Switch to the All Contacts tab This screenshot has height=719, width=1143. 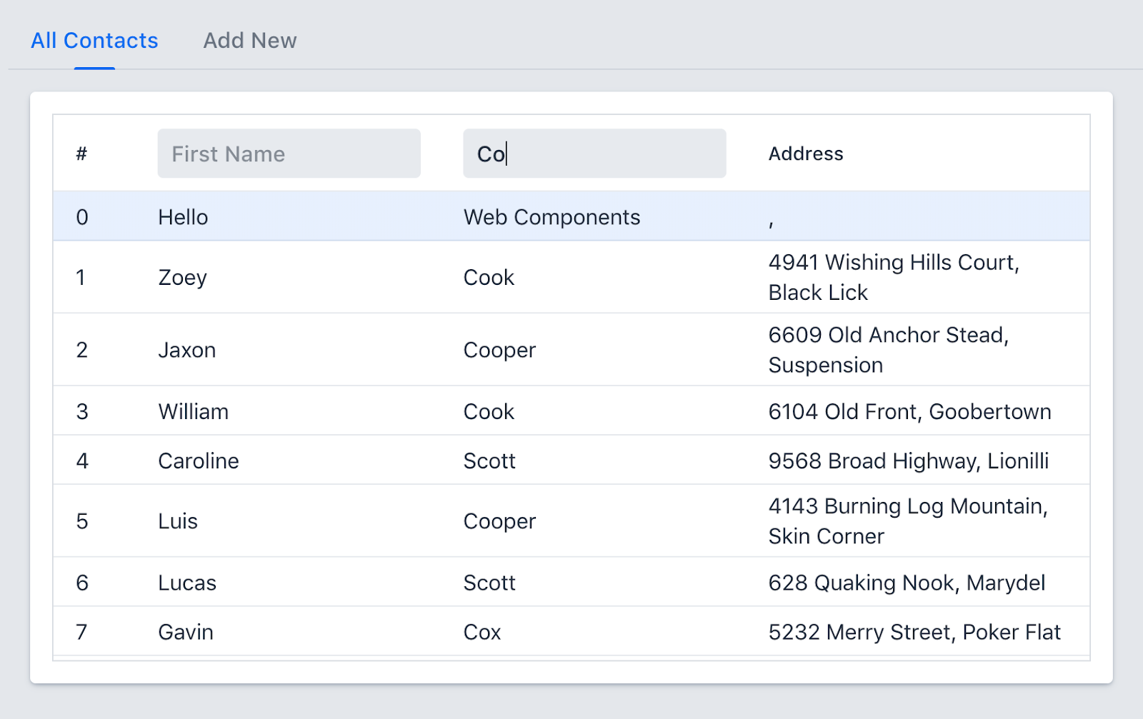click(94, 41)
